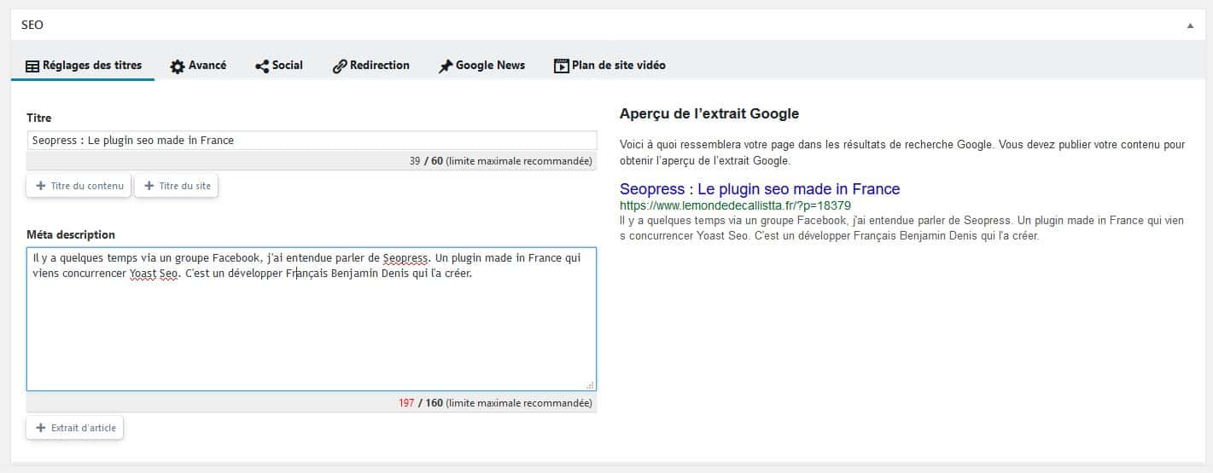Click the "Aperçu de l'extrait Google" heading
The width and height of the screenshot is (1213, 473).
[709, 113]
